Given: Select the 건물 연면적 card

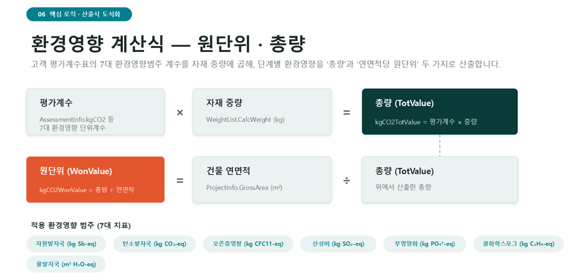Looking at the screenshot, I should (x=262, y=180).
